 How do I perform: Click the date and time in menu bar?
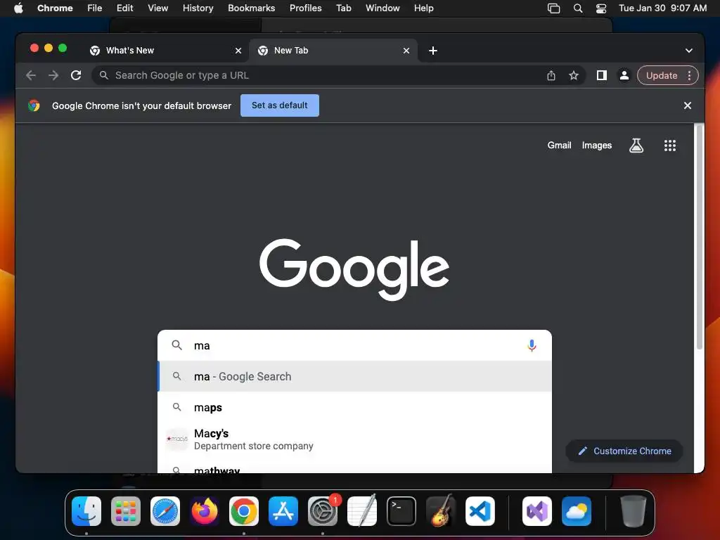662,8
